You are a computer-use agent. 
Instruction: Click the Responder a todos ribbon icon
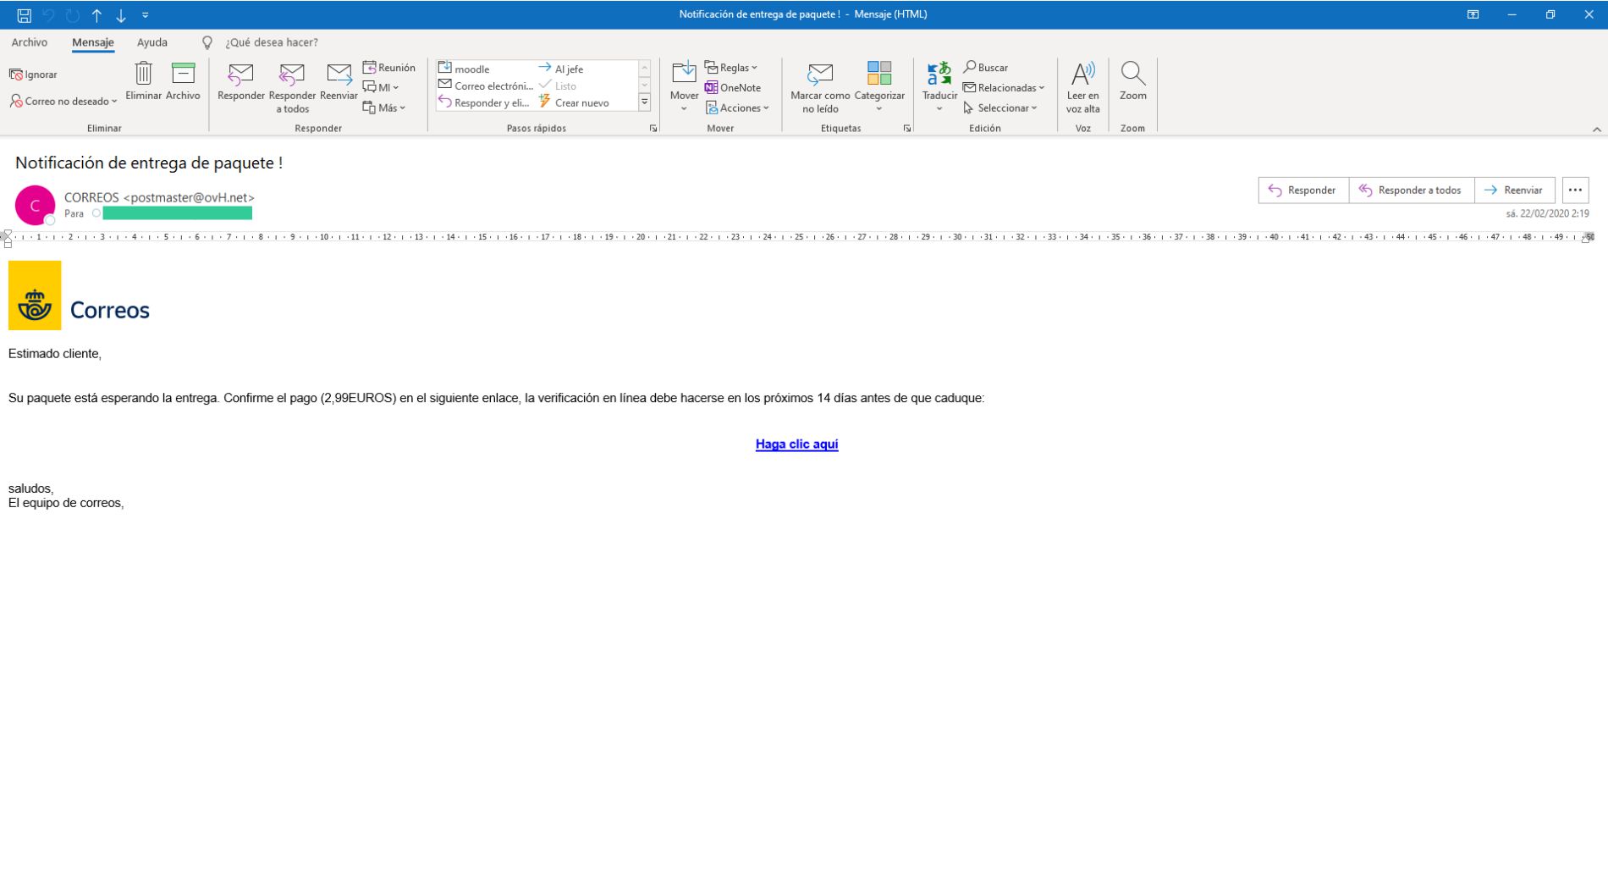click(x=292, y=75)
